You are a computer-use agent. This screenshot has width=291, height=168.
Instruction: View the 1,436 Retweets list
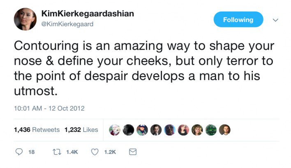[37, 130]
